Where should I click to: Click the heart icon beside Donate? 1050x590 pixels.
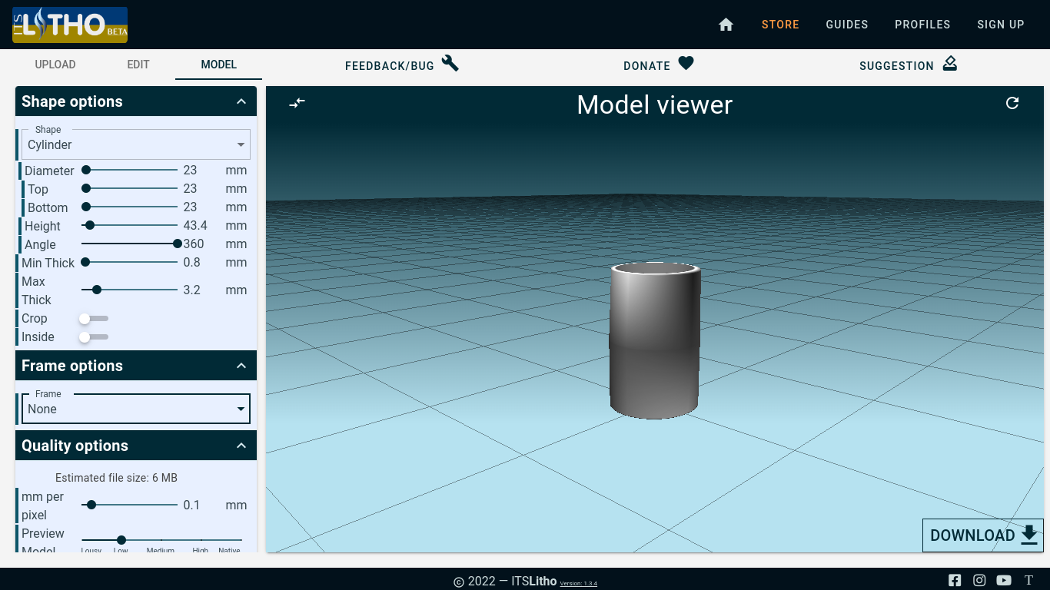(686, 64)
